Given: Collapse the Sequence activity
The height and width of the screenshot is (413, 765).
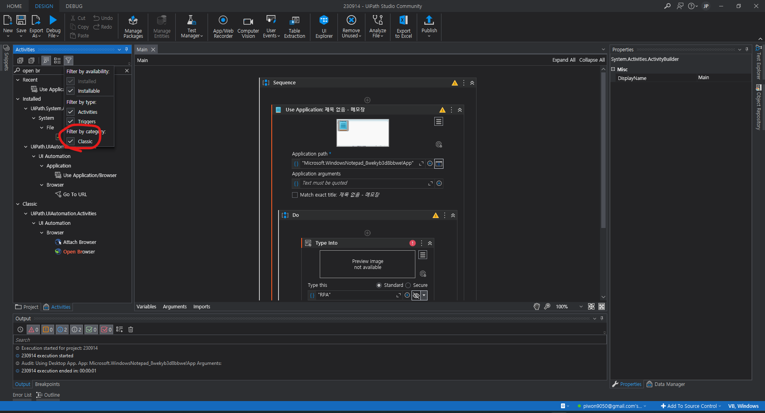Looking at the screenshot, I should click(x=472, y=83).
